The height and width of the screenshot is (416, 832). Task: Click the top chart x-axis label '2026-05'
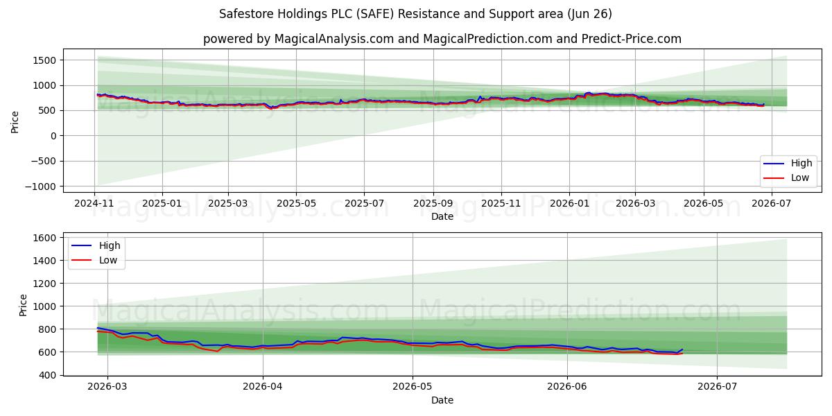point(703,203)
